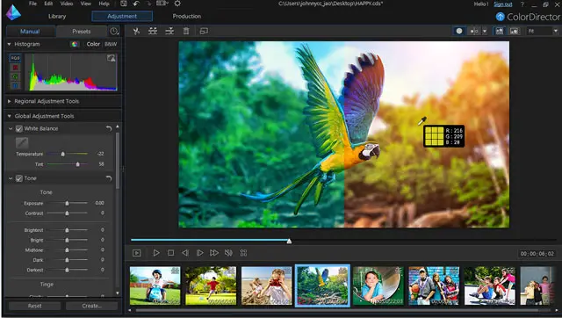This screenshot has height=318, width=562.
Task: Open the Edit menu
Action: coord(48,4)
